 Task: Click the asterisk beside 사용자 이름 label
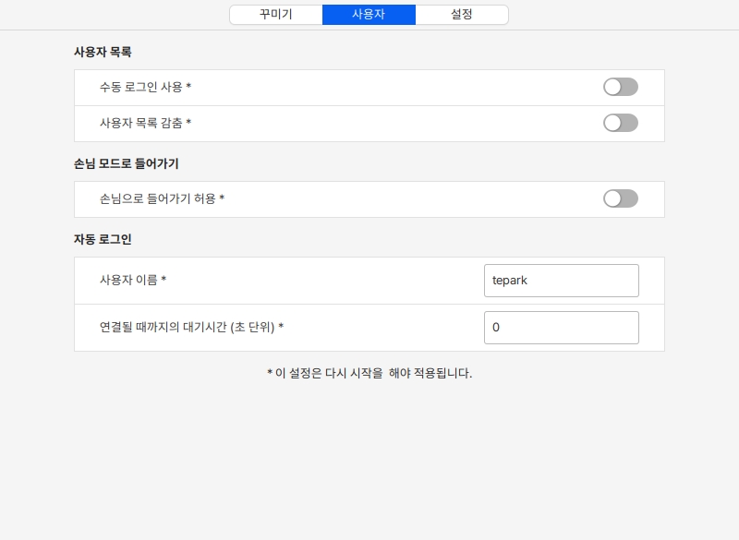point(164,280)
